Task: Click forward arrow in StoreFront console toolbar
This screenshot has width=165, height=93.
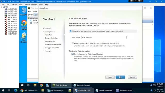Action: pyautogui.click(x=31, y=15)
